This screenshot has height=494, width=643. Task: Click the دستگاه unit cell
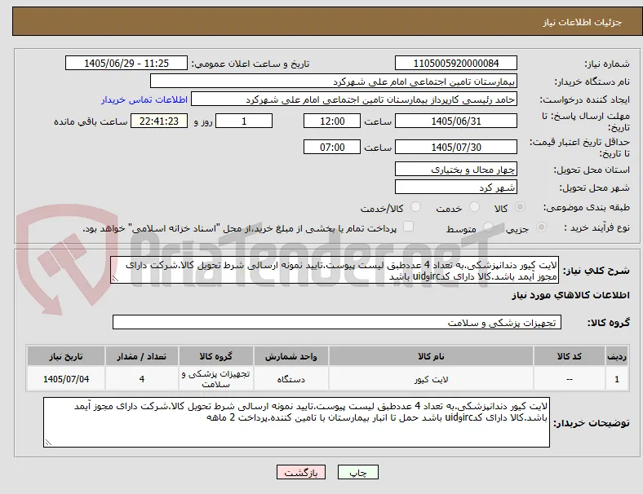[290, 379]
